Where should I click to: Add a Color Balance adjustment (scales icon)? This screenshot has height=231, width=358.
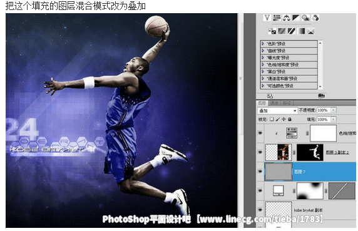pyautogui.click(x=286, y=18)
